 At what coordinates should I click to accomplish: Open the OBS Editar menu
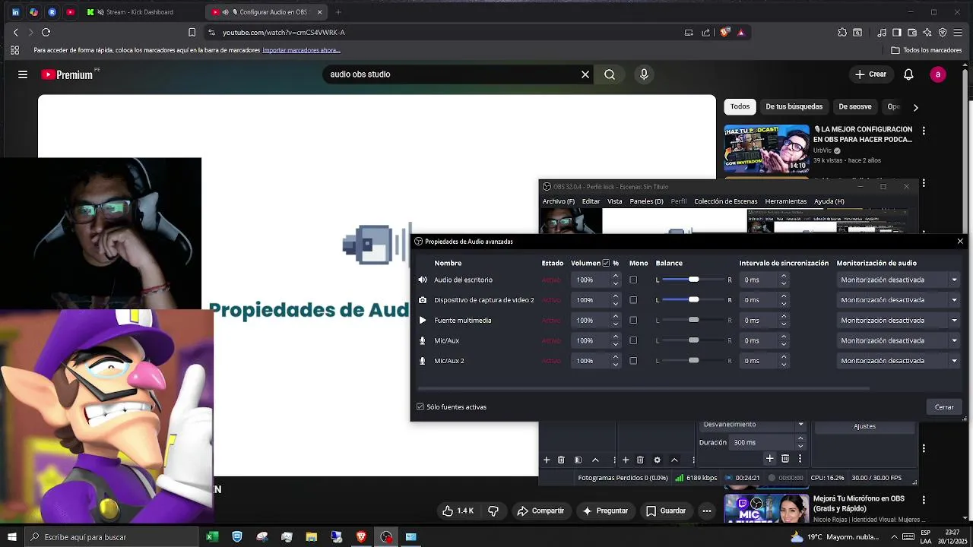[x=591, y=201]
